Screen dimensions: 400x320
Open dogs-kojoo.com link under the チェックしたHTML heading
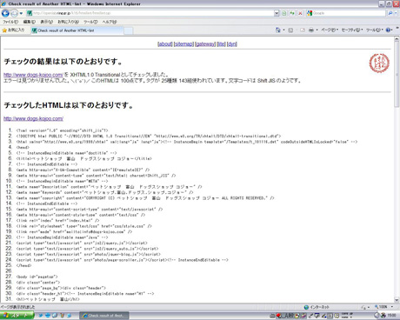[x=33, y=118]
